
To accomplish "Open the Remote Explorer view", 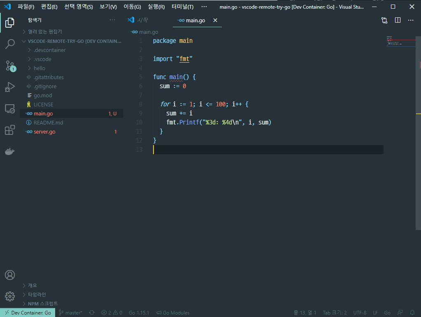I will (9, 109).
